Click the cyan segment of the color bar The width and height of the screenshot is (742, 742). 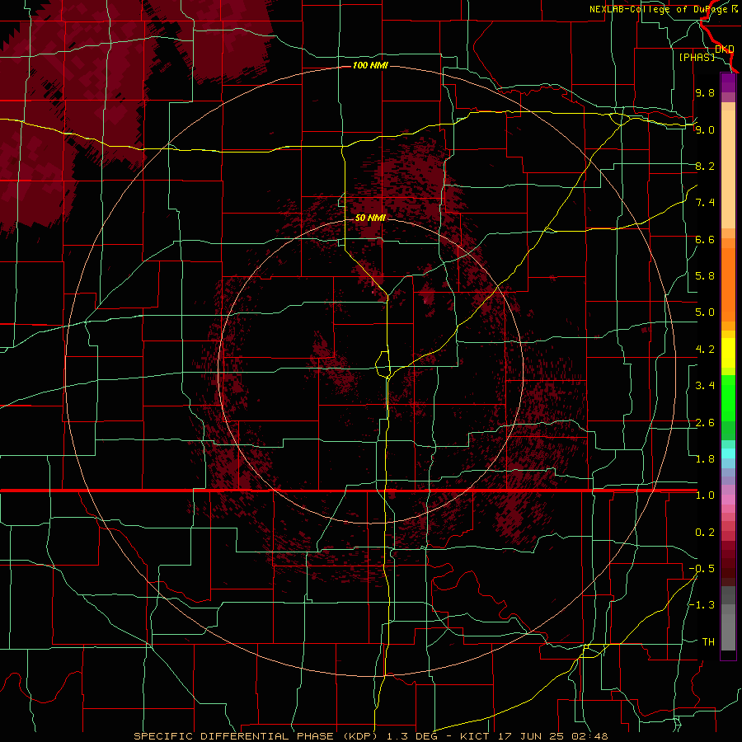pyautogui.click(x=728, y=453)
